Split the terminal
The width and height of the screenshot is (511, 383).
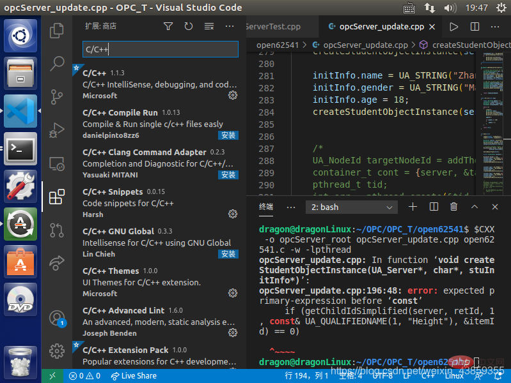pyautogui.click(x=434, y=207)
